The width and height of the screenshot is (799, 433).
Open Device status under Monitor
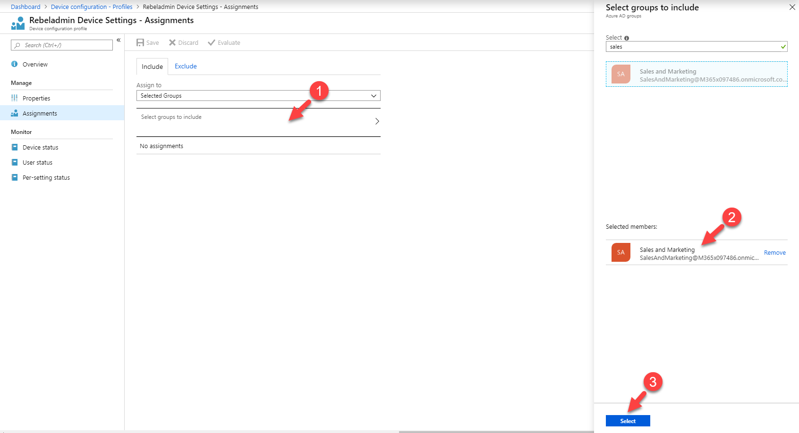(40, 147)
